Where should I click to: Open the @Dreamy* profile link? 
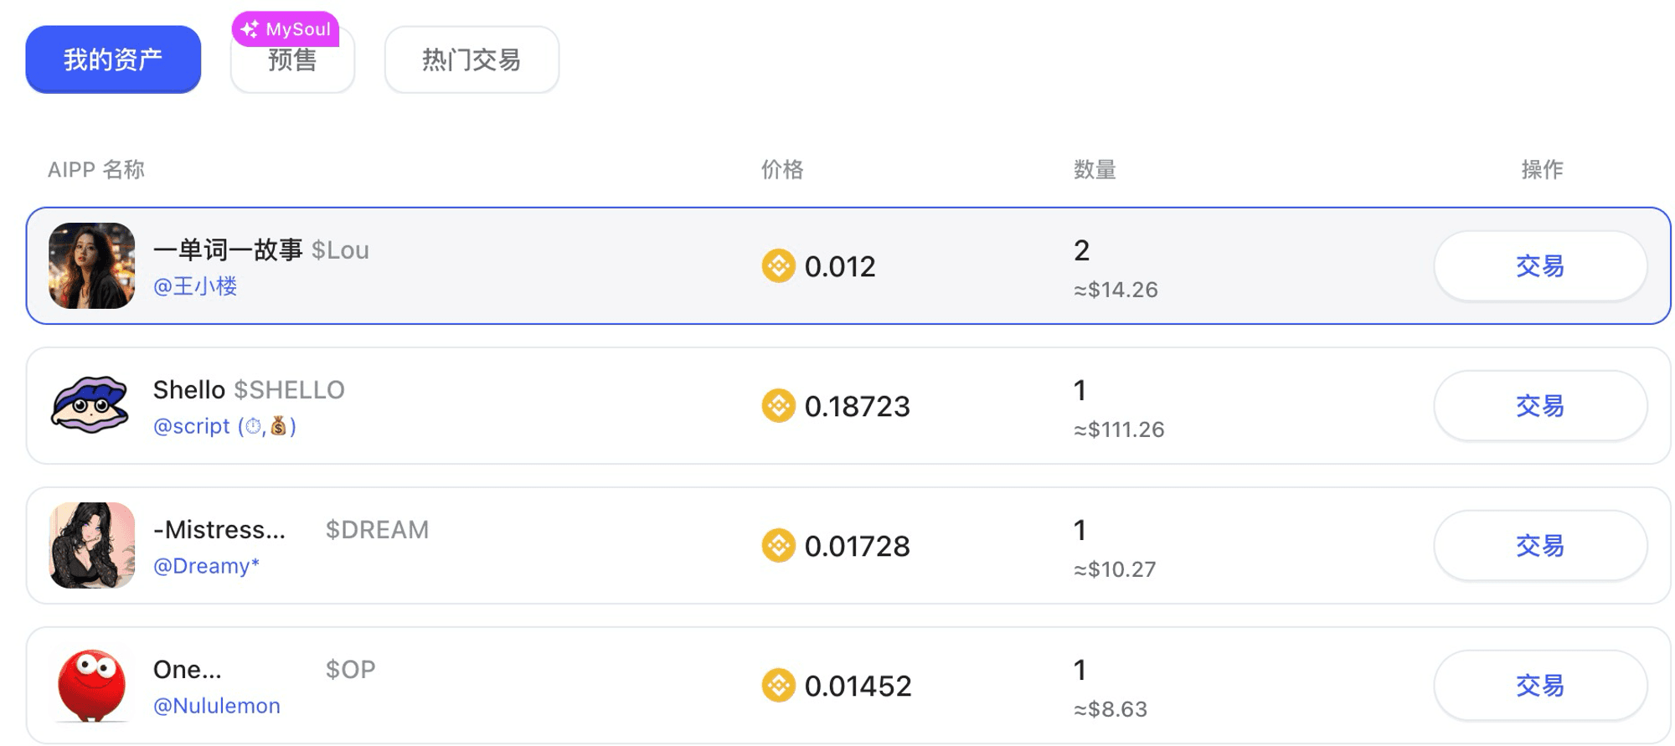[206, 566]
